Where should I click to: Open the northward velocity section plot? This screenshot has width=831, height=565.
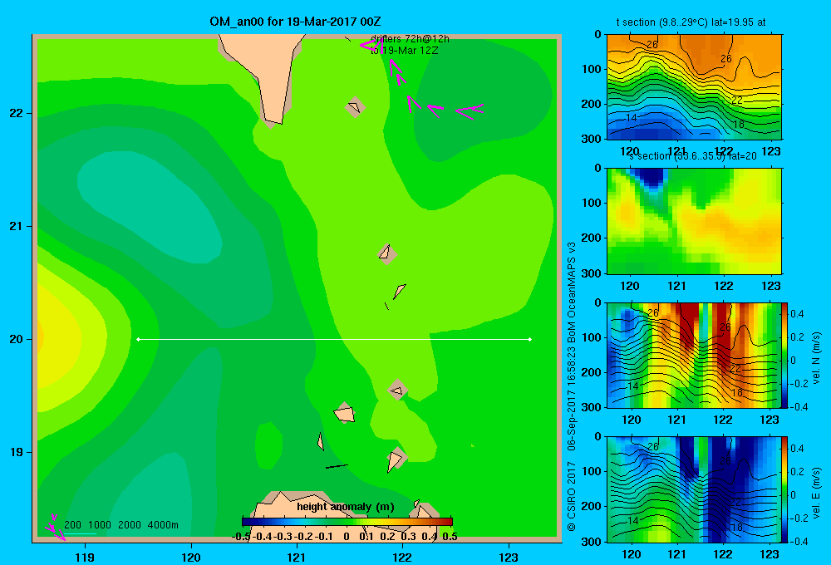(693, 355)
